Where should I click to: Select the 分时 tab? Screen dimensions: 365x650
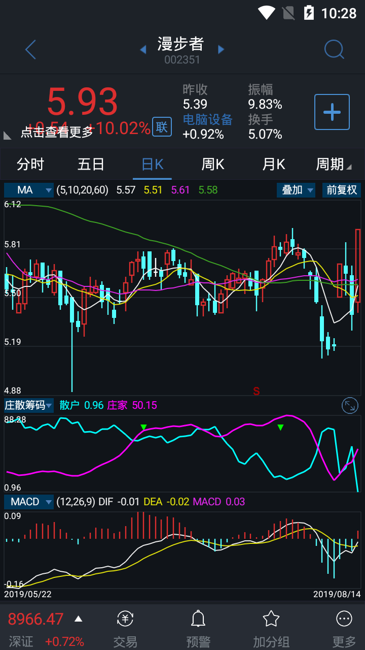[x=30, y=164]
